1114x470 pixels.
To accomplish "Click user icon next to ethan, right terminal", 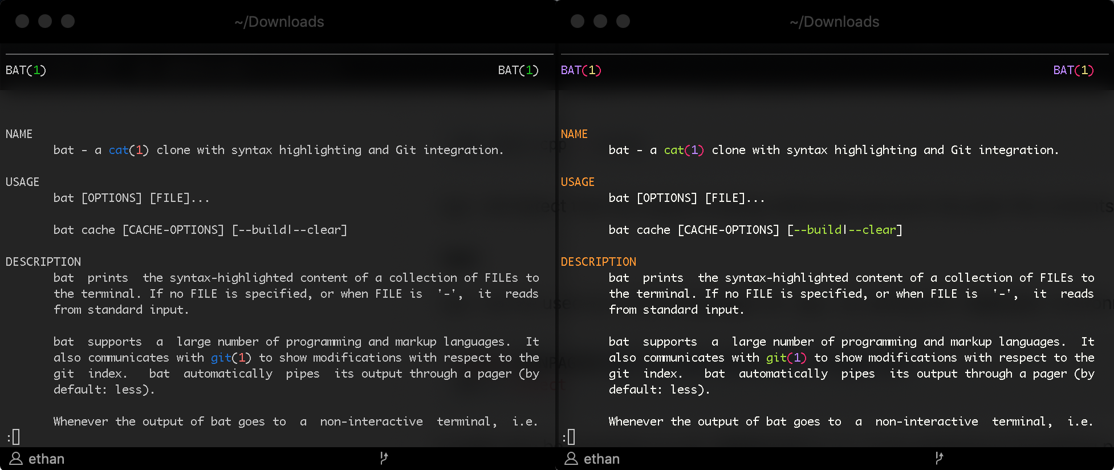I will coord(571,459).
